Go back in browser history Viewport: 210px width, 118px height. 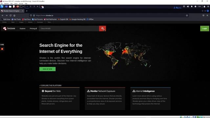(3, 15)
